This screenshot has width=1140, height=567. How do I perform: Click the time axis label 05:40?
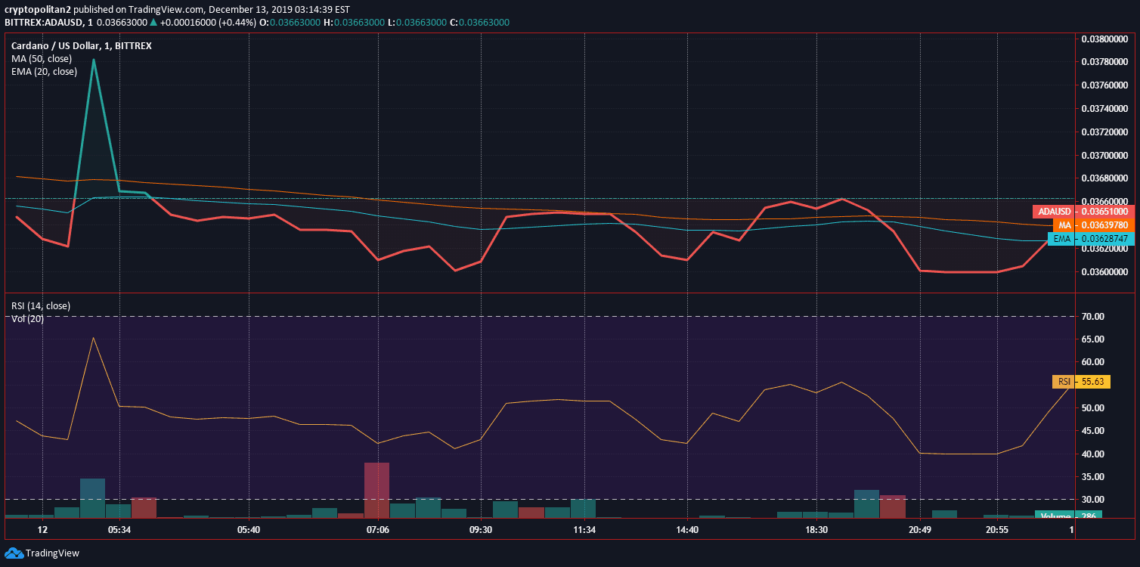pyautogui.click(x=249, y=530)
